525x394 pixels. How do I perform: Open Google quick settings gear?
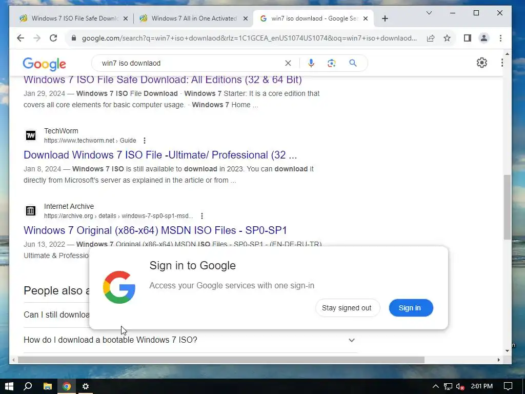click(482, 63)
